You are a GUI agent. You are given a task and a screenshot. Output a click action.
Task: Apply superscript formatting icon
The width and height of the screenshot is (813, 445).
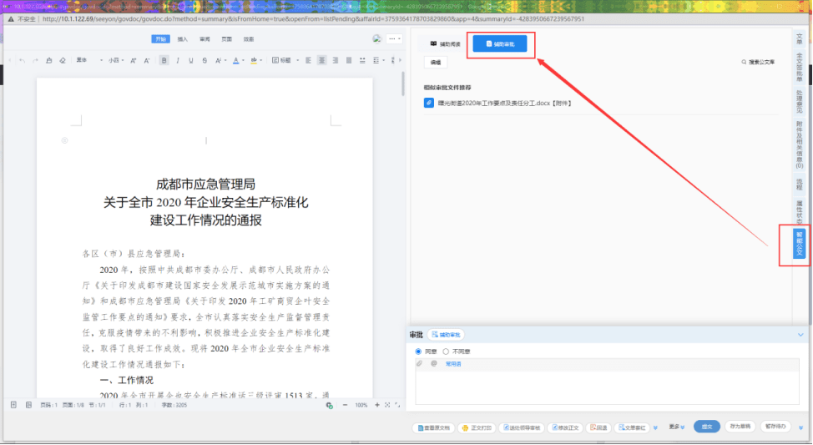pyautogui.click(x=219, y=61)
